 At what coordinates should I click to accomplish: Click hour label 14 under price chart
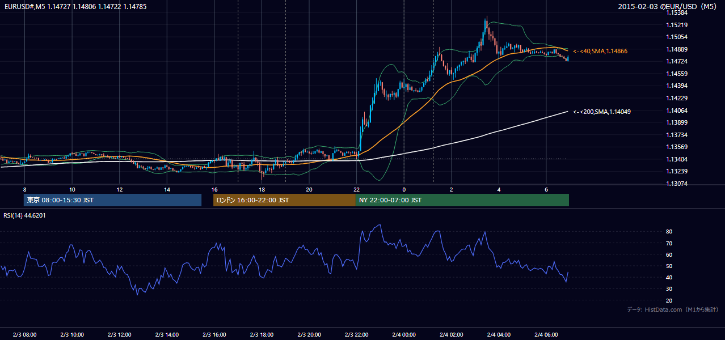coord(167,189)
